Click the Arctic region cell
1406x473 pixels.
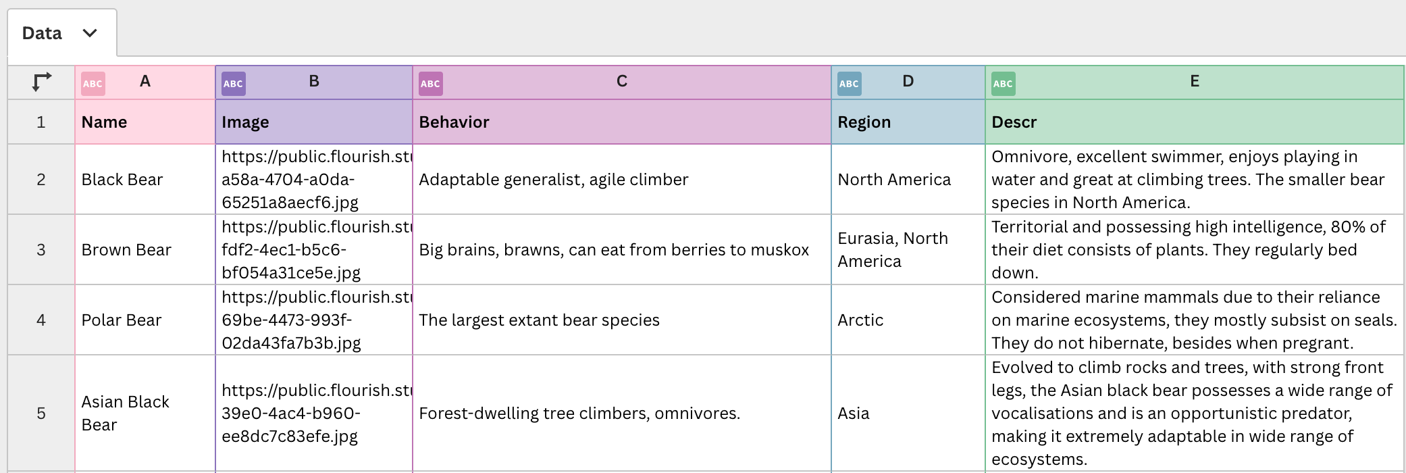[908, 320]
